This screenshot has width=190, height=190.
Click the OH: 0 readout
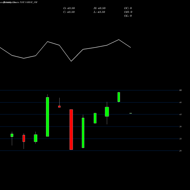click(128, 12)
